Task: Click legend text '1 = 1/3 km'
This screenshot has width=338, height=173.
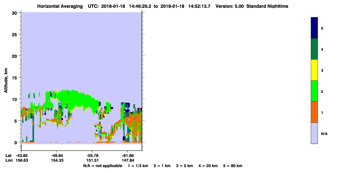Action: [x=138, y=166]
